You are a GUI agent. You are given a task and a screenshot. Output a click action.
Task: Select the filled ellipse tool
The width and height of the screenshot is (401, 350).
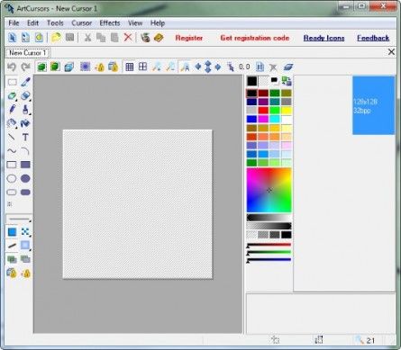(25, 178)
